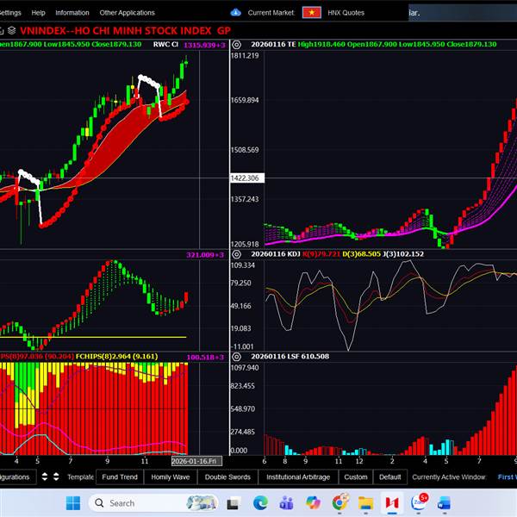Open Other Applications menu

pos(128,13)
